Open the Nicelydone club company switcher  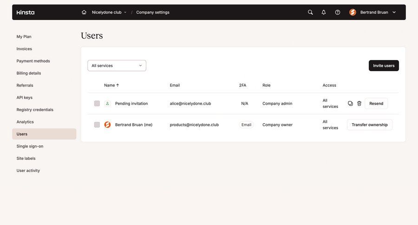109,12
